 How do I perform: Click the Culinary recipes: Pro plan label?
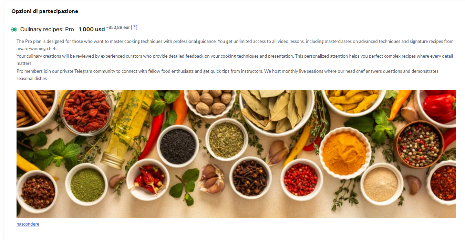pos(47,30)
